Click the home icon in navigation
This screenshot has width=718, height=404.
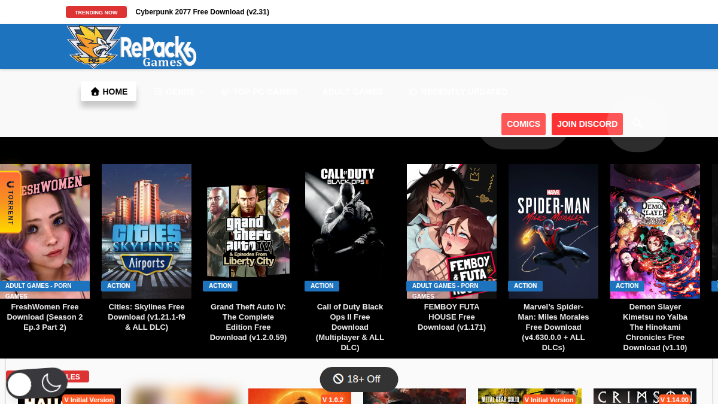(x=95, y=92)
